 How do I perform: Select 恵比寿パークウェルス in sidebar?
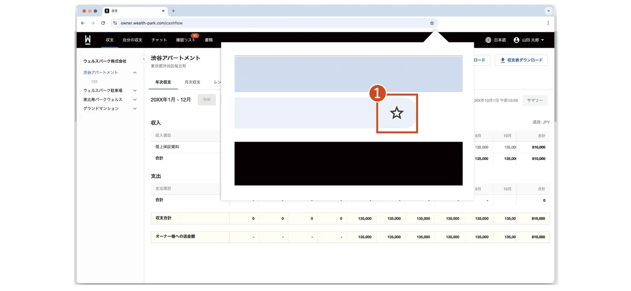[x=103, y=99]
